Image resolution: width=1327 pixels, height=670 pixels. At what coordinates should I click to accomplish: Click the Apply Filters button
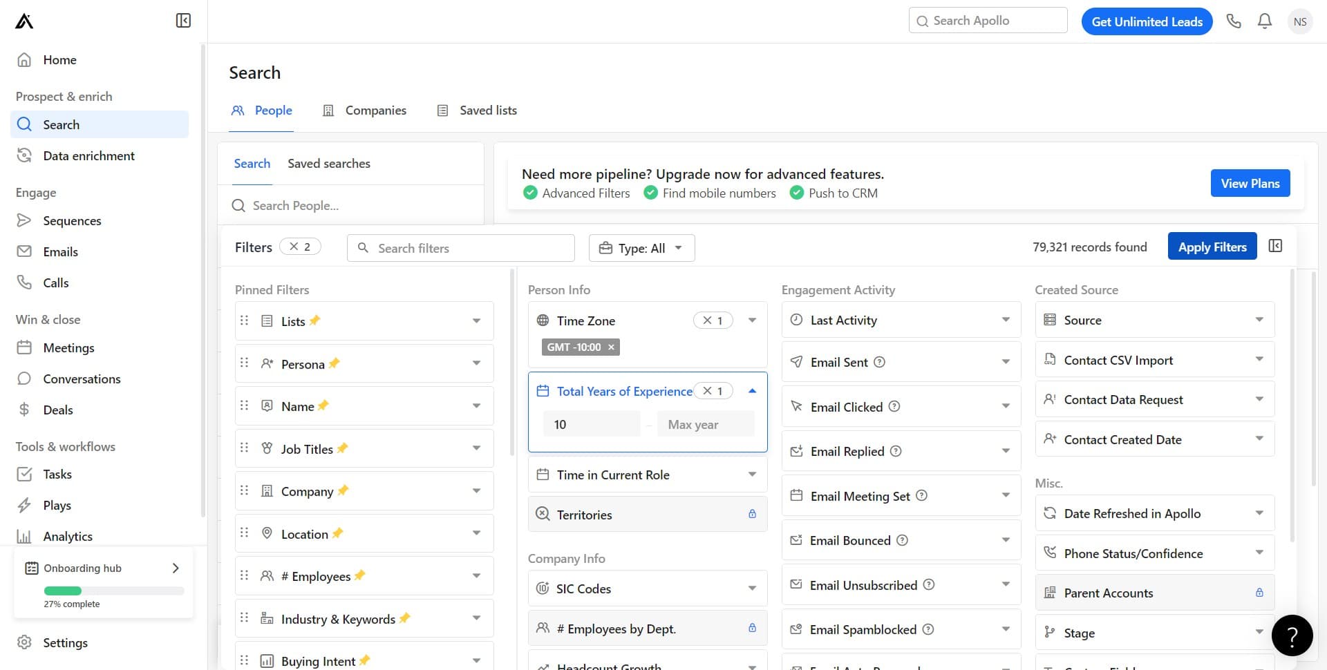click(x=1212, y=247)
